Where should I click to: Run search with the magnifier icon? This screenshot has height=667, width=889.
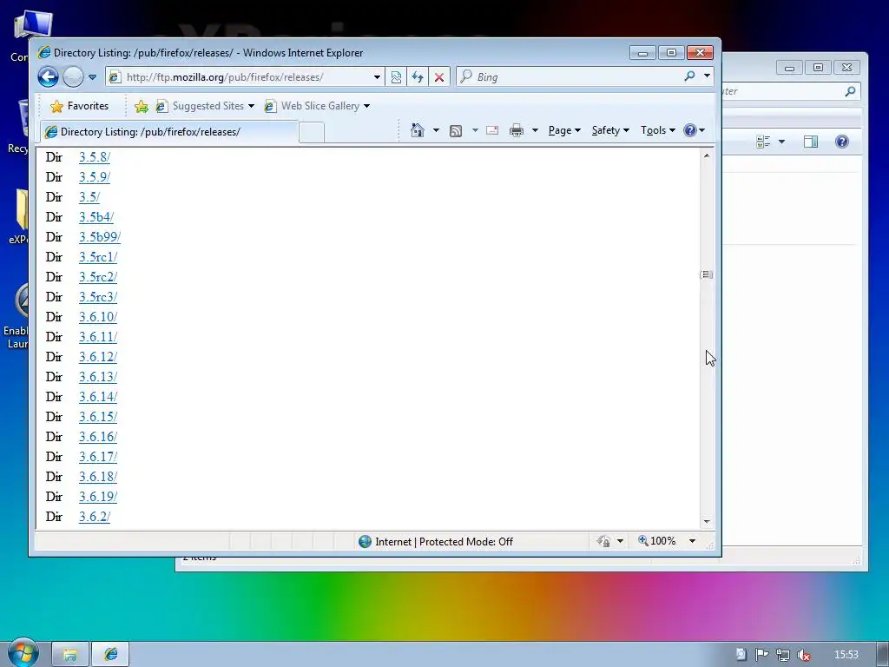(x=689, y=76)
